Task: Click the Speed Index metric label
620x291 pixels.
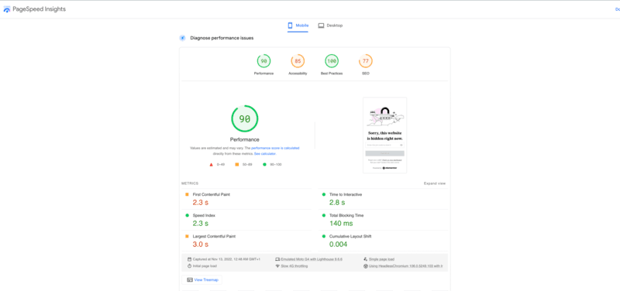Action: pyautogui.click(x=204, y=216)
